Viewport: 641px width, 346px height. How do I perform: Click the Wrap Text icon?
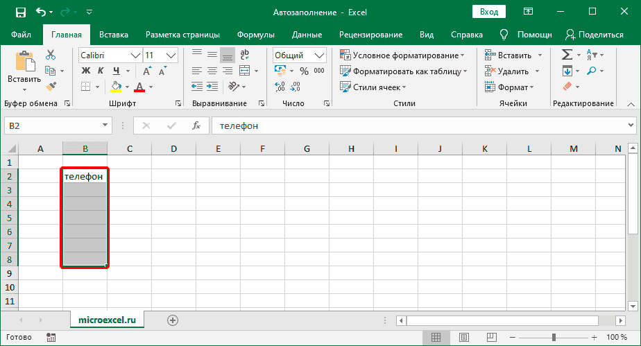243,55
